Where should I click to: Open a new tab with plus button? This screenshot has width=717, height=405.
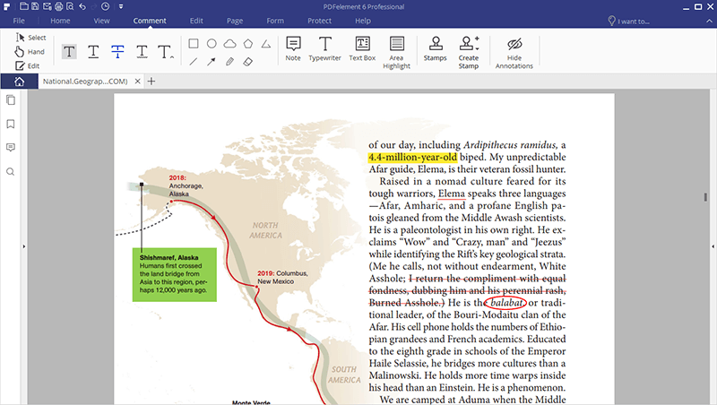pyautogui.click(x=151, y=82)
